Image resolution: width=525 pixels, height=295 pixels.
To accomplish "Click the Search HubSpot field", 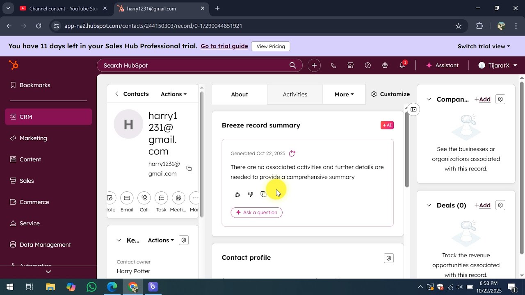I will 199,66.
